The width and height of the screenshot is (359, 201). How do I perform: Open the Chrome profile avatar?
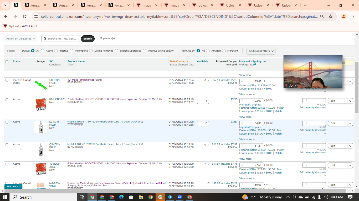[x=343, y=16]
